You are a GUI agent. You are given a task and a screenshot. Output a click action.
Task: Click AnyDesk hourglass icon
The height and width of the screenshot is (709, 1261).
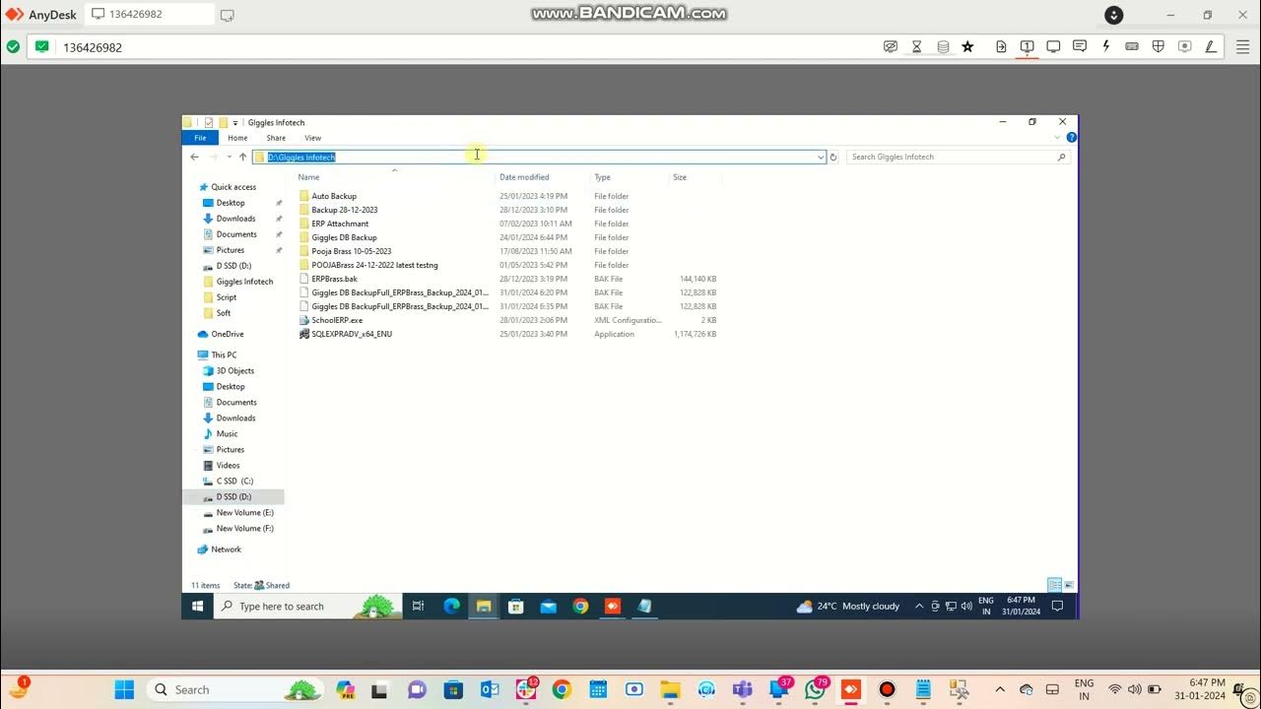pyautogui.click(x=916, y=46)
